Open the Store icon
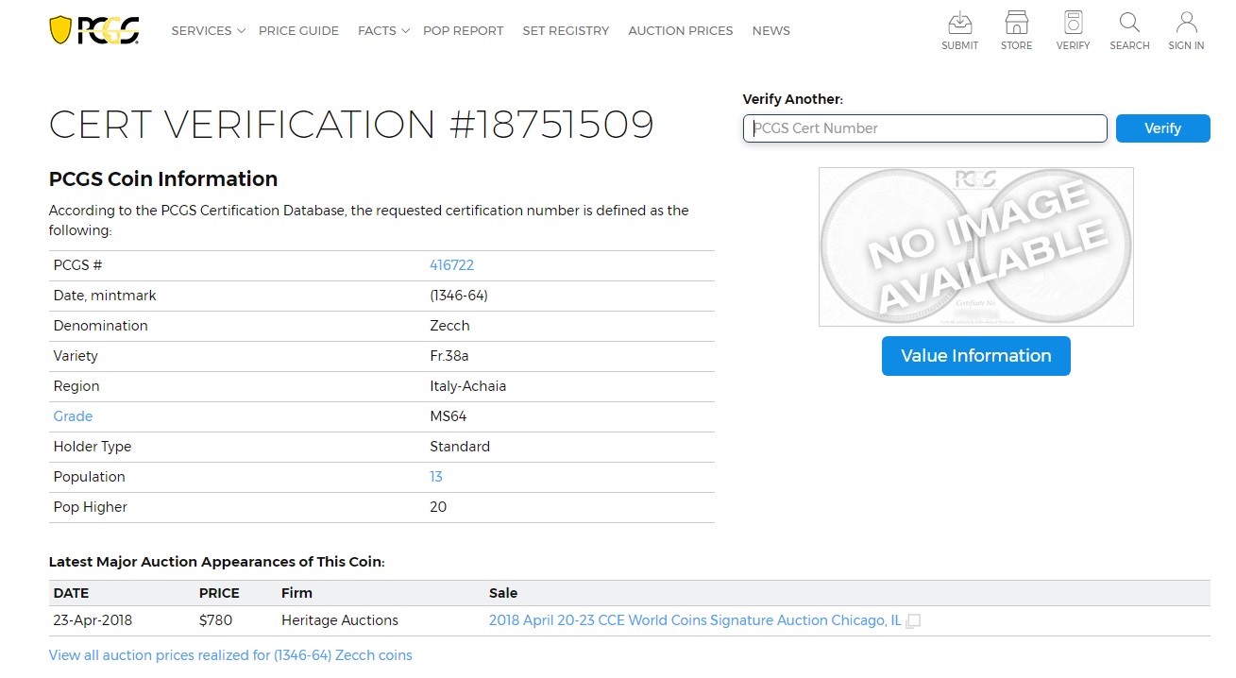Viewport: 1236px width, 678px height. (1016, 23)
